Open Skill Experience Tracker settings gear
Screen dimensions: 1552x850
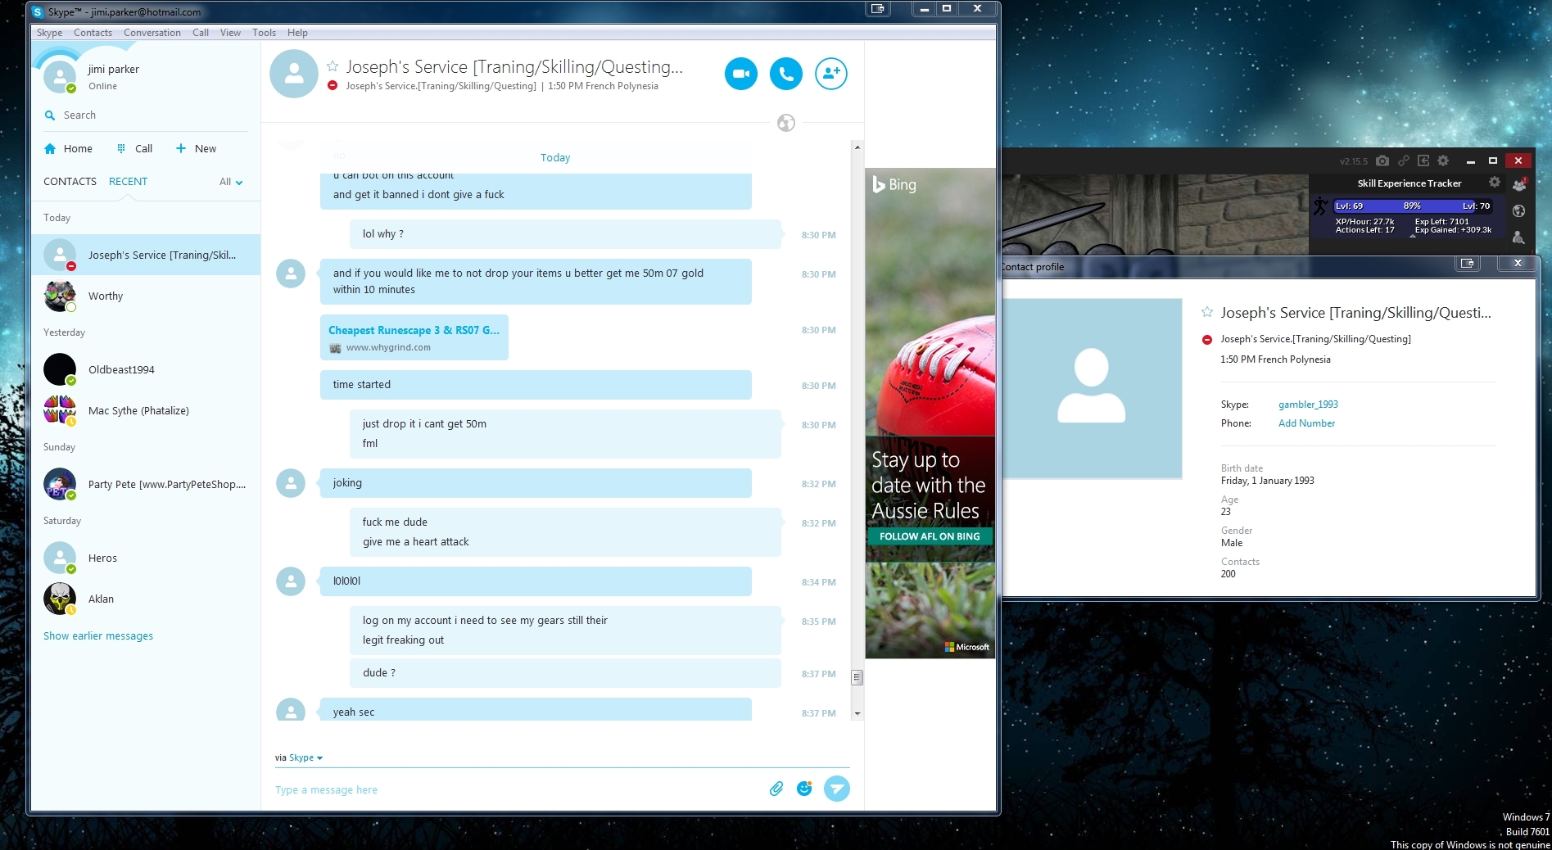[x=1495, y=183]
